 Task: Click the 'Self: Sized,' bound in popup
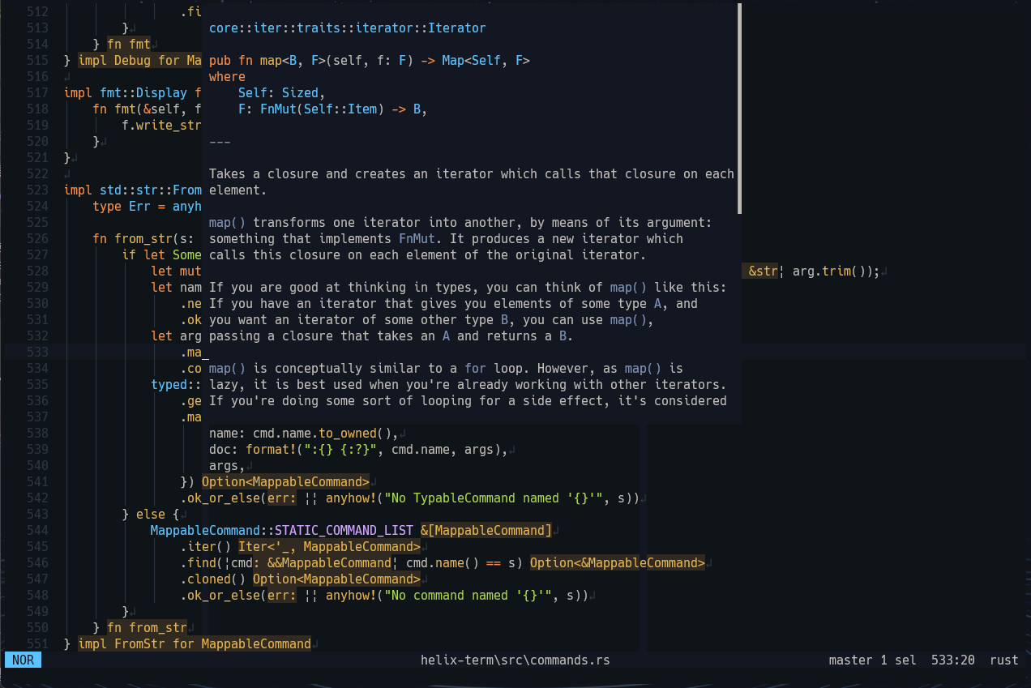pos(282,92)
